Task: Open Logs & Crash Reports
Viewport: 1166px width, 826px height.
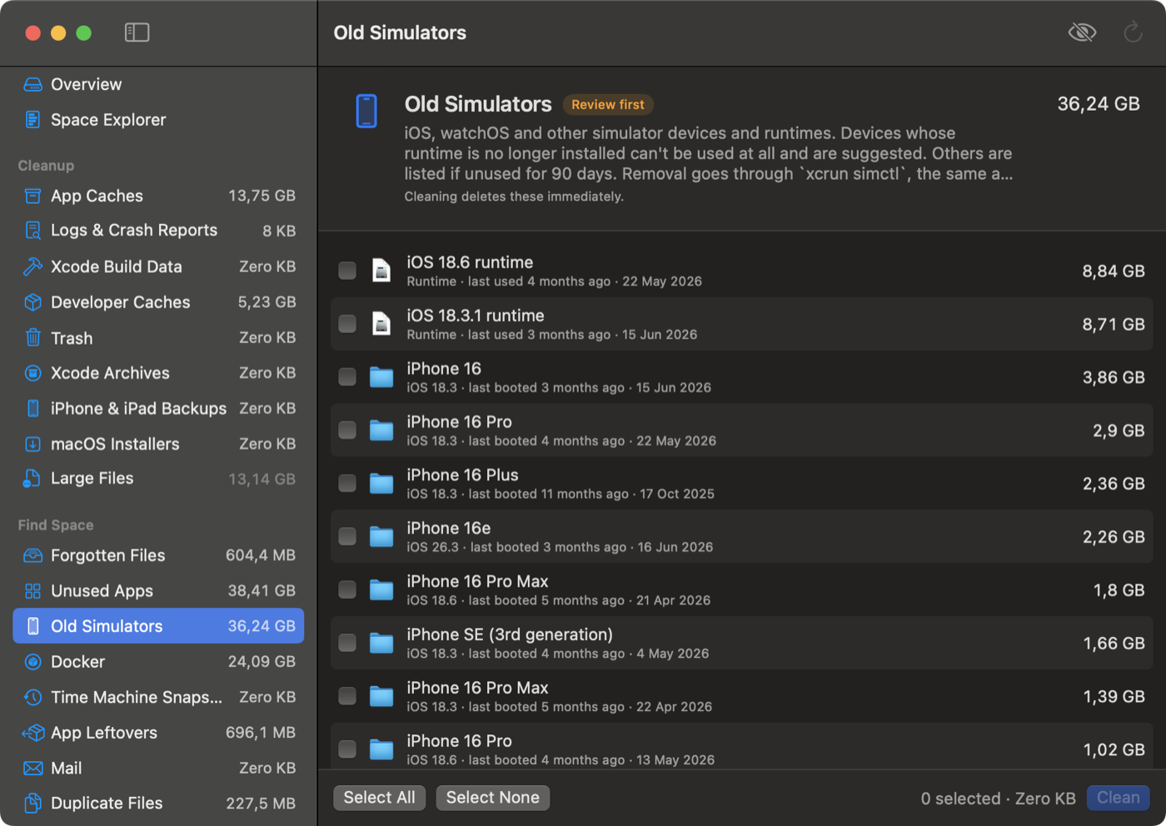Action: click(158, 231)
